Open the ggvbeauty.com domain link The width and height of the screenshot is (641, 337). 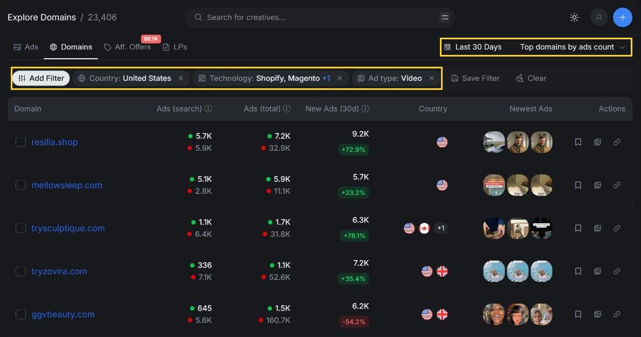click(x=63, y=314)
